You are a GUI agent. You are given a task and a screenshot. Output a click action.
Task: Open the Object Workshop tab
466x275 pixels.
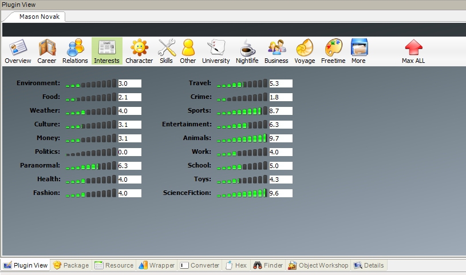[318, 265]
